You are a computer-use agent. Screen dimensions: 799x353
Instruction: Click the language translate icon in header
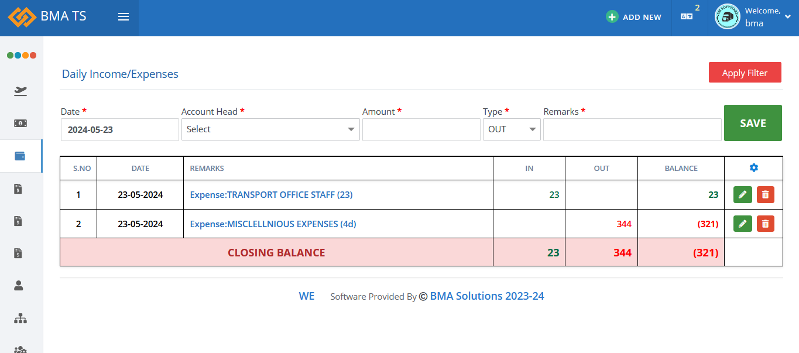click(687, 17)
